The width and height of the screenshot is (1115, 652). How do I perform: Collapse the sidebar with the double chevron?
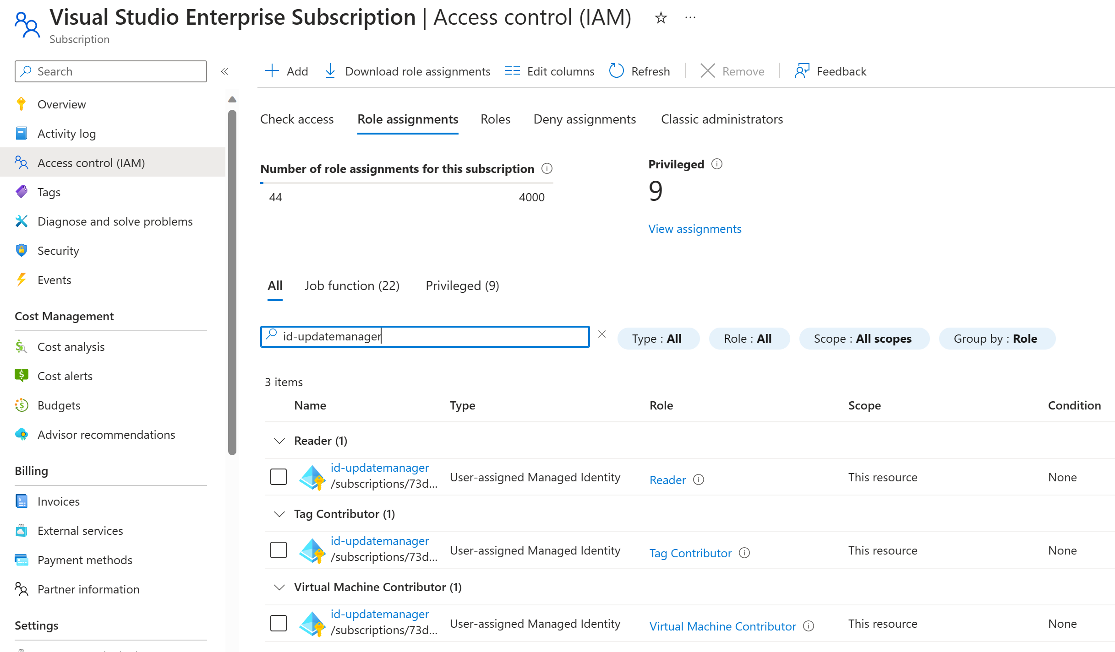224,71
